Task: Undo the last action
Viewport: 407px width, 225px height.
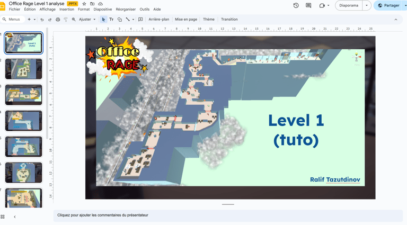Action: (x=42, y=20)
